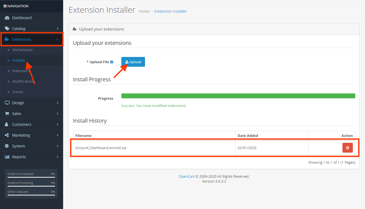
Task: Select Account_Dashboard.ocmod.zip filename cell
Action: (x=154, y=148)
